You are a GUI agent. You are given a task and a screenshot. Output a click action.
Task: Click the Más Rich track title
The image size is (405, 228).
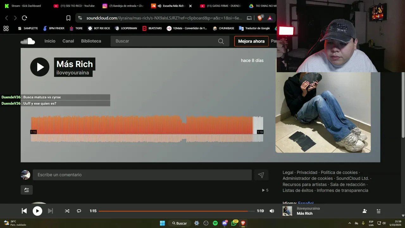[75, 64]
